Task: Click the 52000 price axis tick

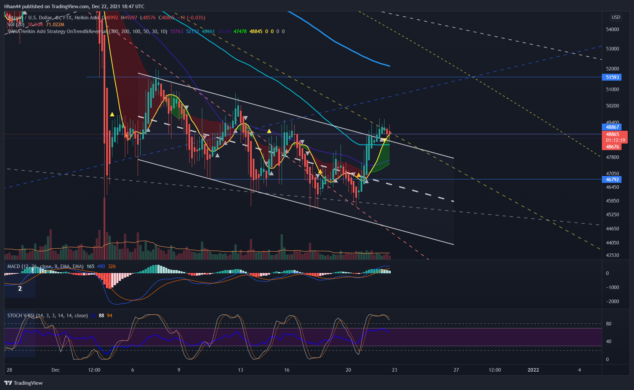Action: pos(612,69)
